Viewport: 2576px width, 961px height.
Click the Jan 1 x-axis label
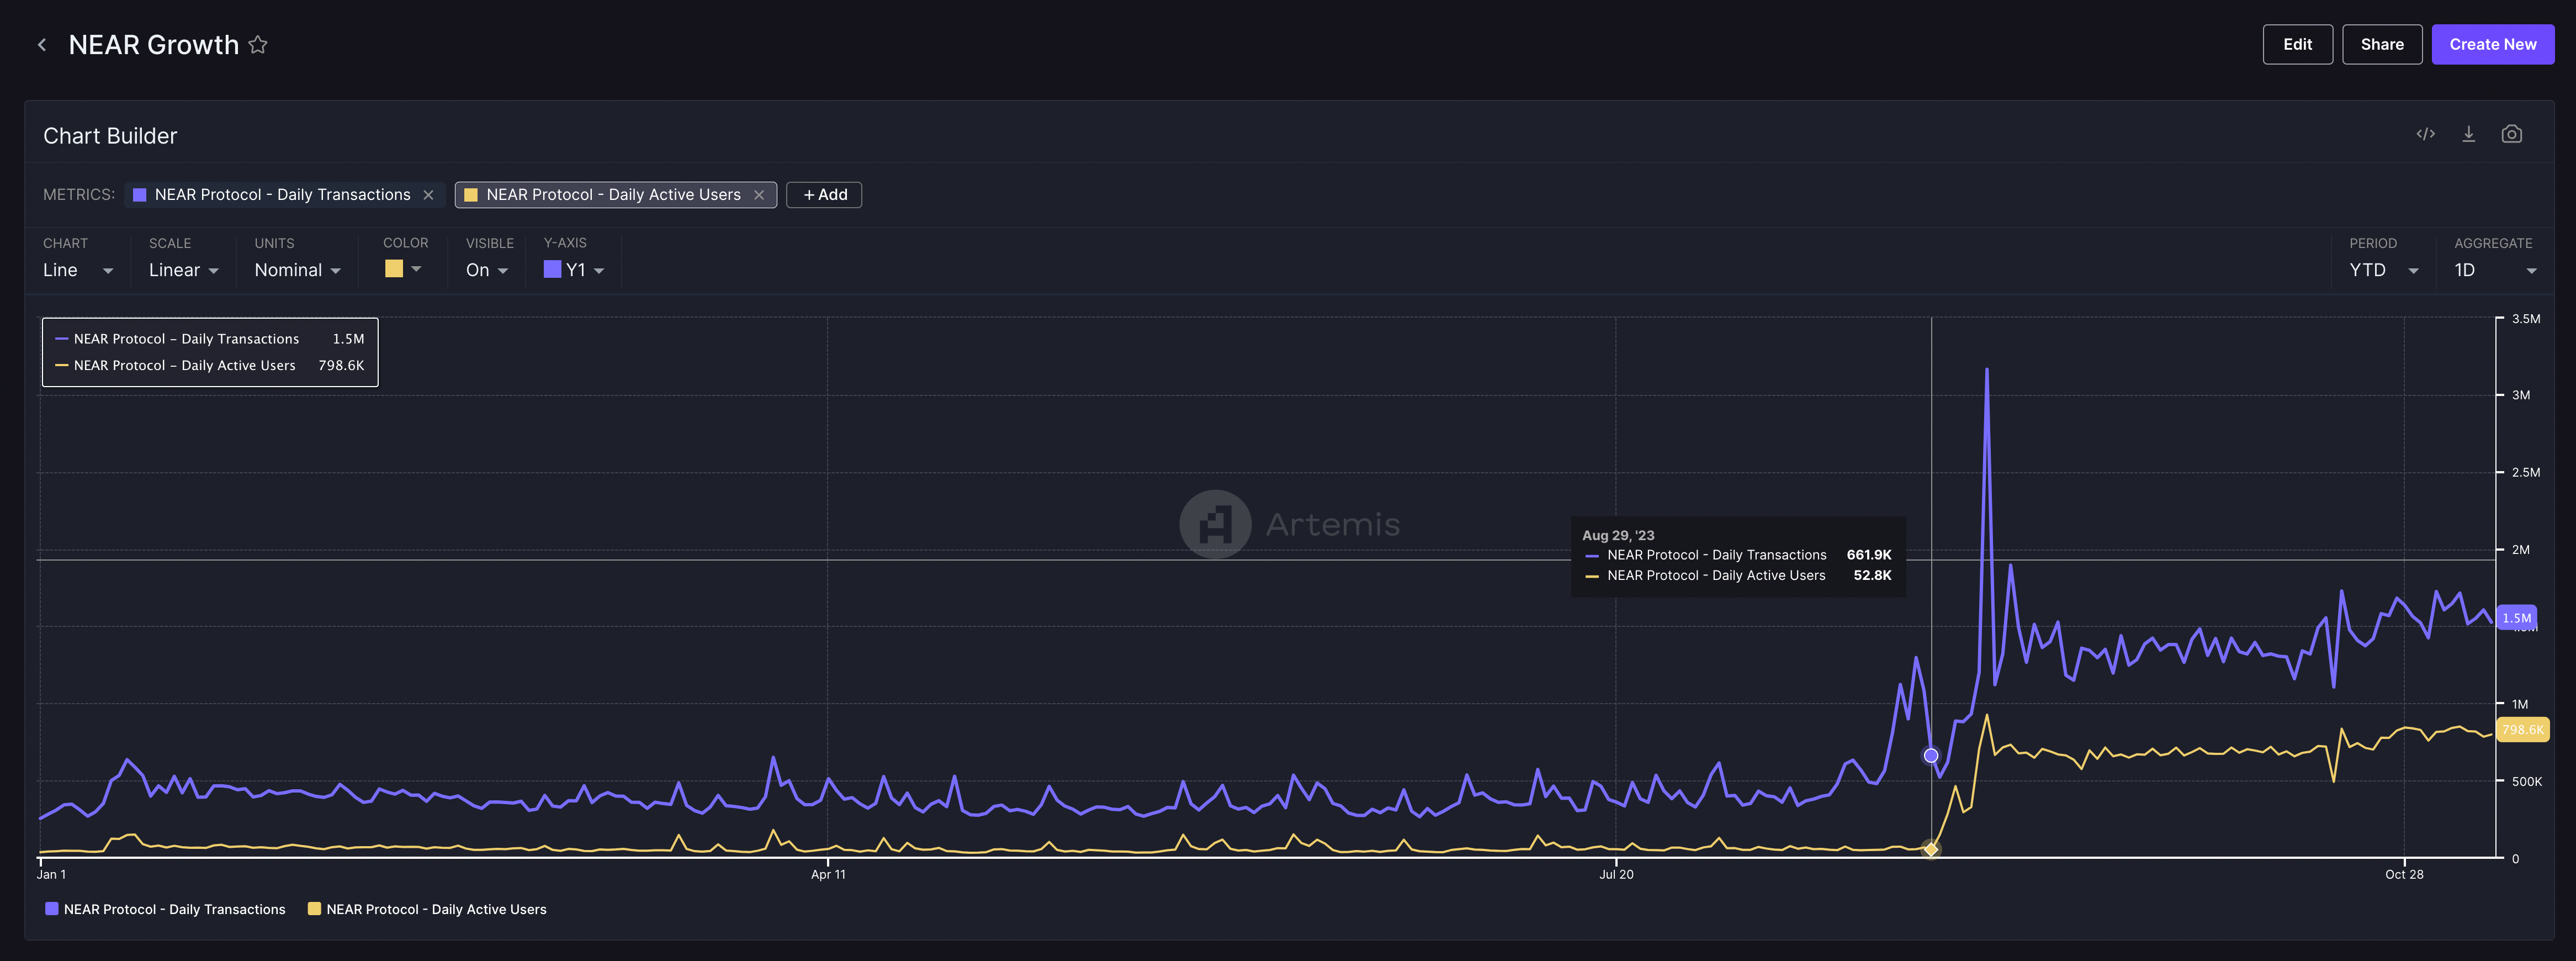[52, 874]
